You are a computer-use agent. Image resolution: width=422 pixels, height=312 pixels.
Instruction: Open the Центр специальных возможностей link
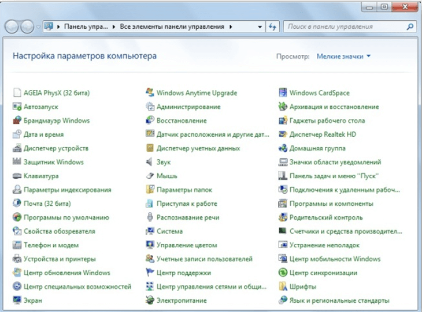[x=77, y=287]
